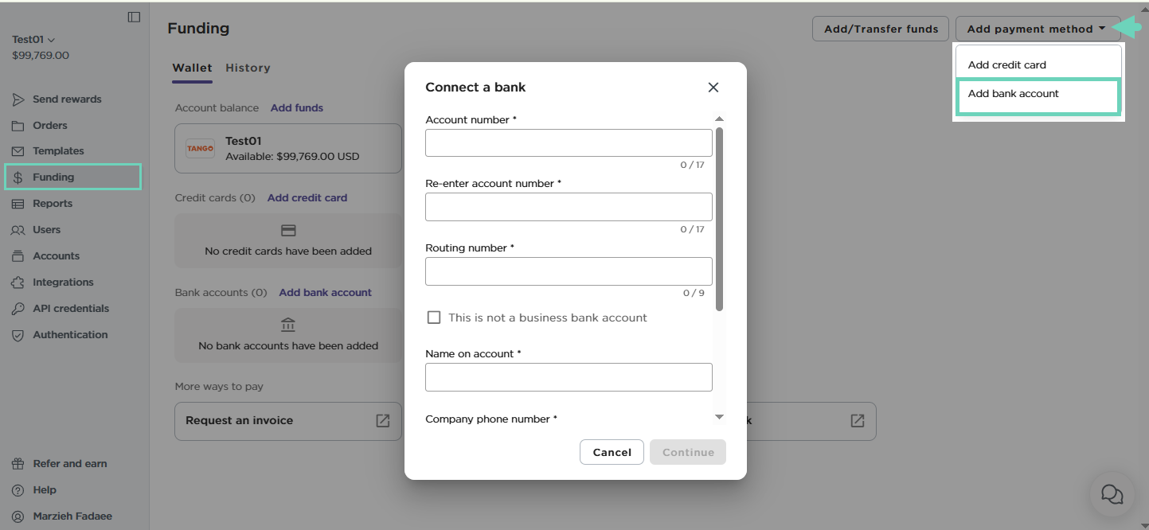Click the $99,769.00 balance in sidebar

(41, 56)
